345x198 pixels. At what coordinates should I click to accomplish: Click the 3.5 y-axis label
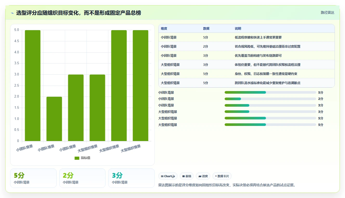16,63
